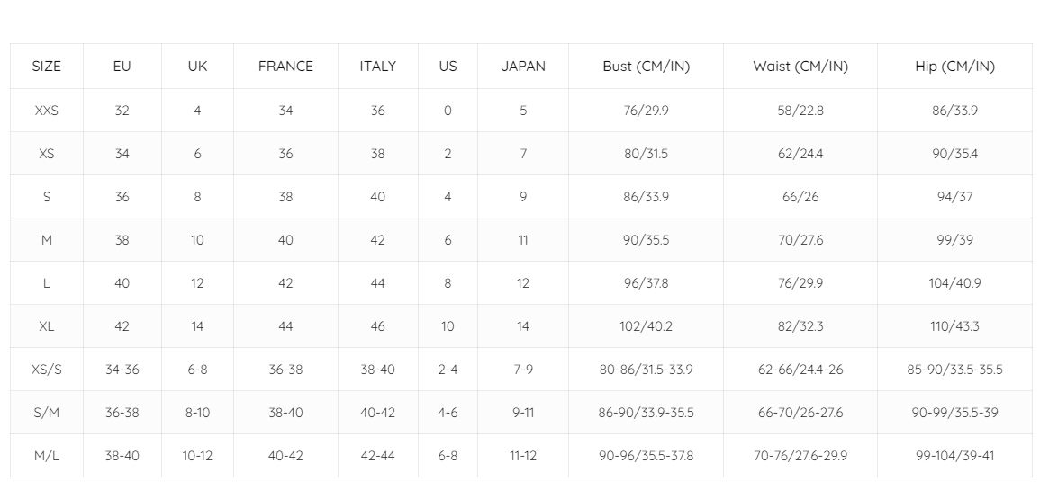Image resolution: width=1049 pixels, height=499 pixels.
Task: Select the ITALY column header
Action: point(377,67)
